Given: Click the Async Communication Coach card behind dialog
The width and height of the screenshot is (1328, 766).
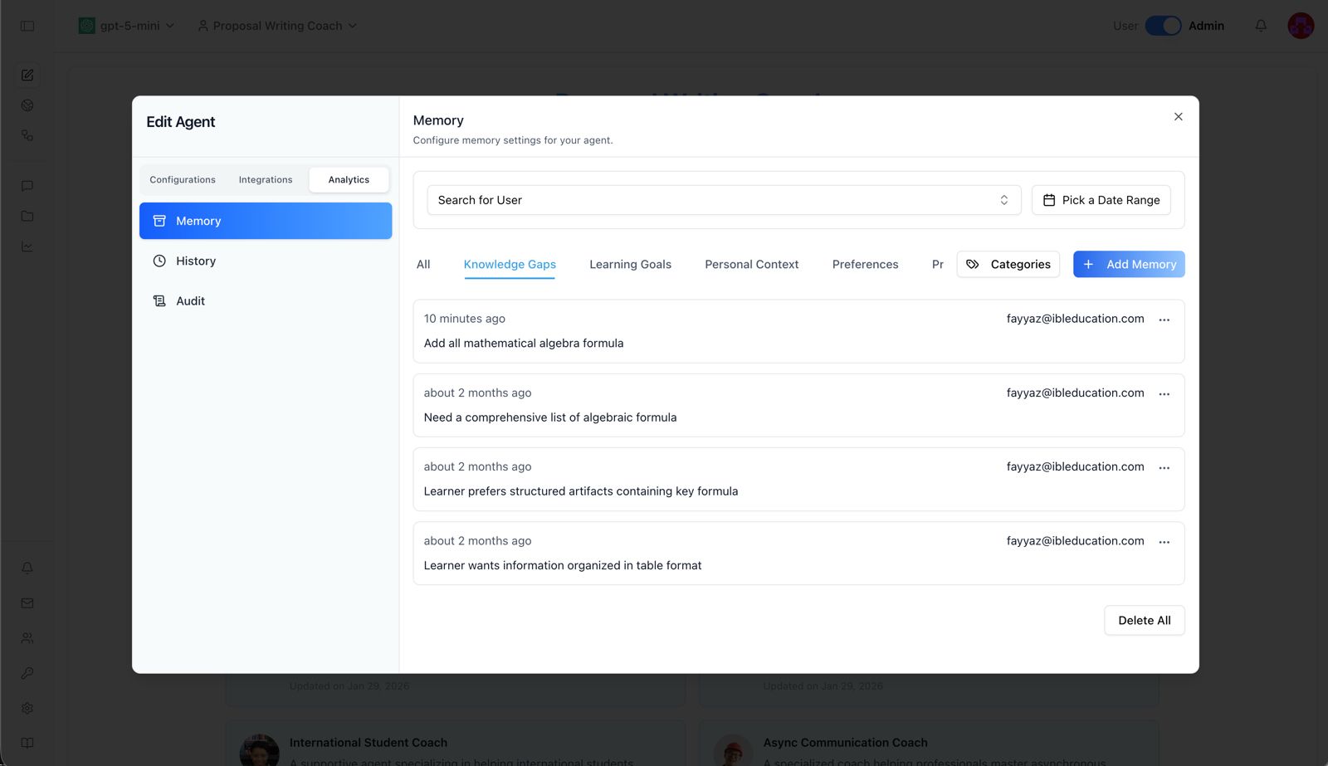Looking at the screenshot, I should click(929, 744).
